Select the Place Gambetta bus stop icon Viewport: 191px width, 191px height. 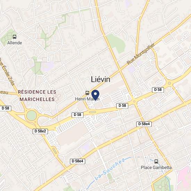tap(156, 161)
